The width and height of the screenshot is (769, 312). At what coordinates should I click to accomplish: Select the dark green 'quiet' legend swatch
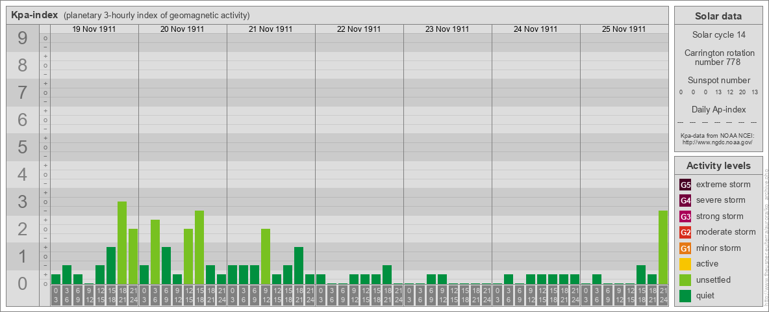[685, 296]
